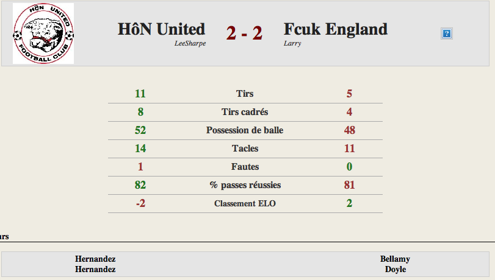
Task: Click the 2 - 2 match score
Action: 244,33
